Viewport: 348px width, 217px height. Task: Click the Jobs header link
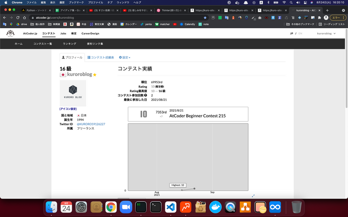click(x=63, y=33)
